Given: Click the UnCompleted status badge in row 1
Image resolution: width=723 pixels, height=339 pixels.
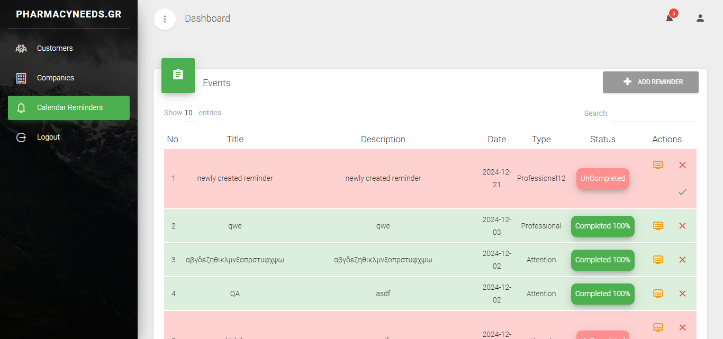Looking at the screenshot, I should (x=602, y=179).
